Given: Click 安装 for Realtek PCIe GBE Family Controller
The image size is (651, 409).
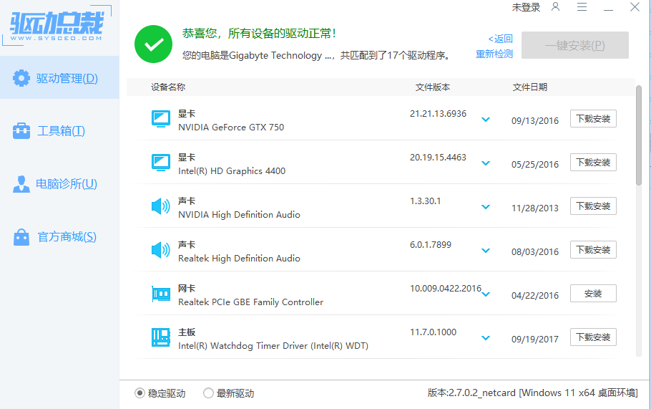Looking at the screenshot, I should (593, 294).
